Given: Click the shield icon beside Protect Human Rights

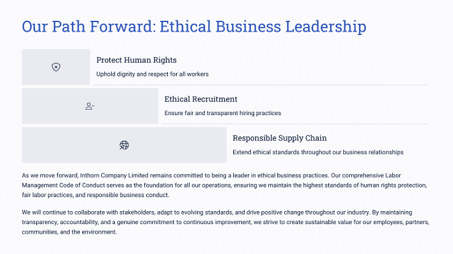Looking at the screenshot, I should [56, 67].
